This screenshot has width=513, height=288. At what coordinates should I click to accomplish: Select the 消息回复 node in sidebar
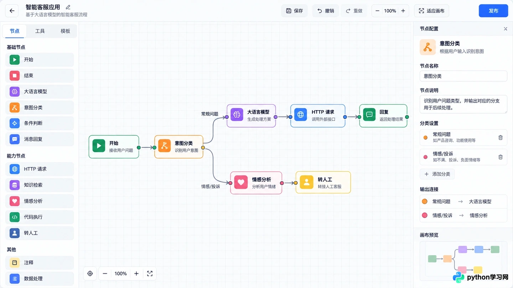point(40,139)
